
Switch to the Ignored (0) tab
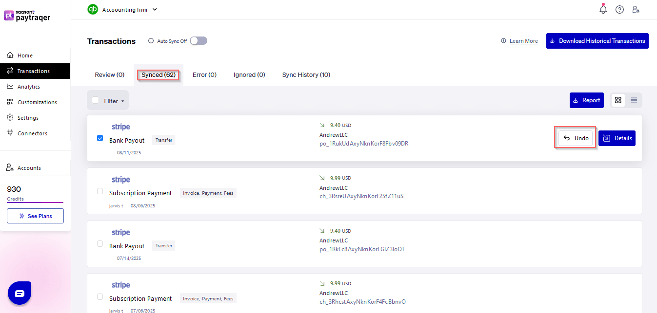click(249, 75)
